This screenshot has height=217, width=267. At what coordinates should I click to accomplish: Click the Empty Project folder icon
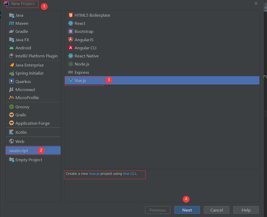tap(12, 160)
